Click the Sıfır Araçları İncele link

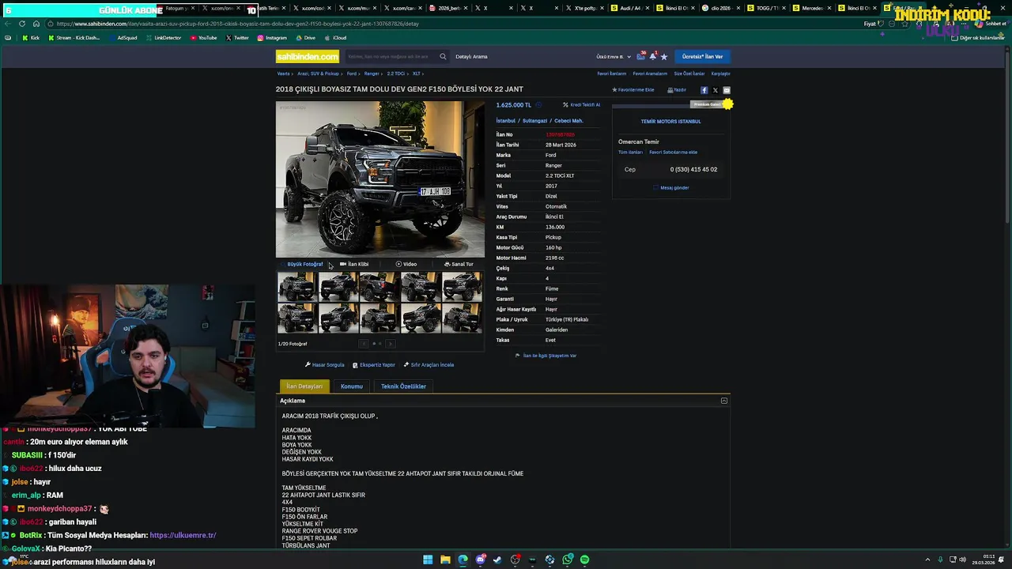click(429, 365)
